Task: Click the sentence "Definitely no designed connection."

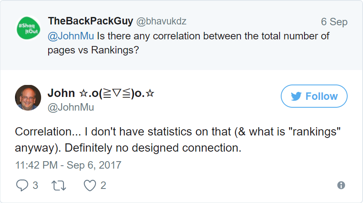Action: [153, 148]
